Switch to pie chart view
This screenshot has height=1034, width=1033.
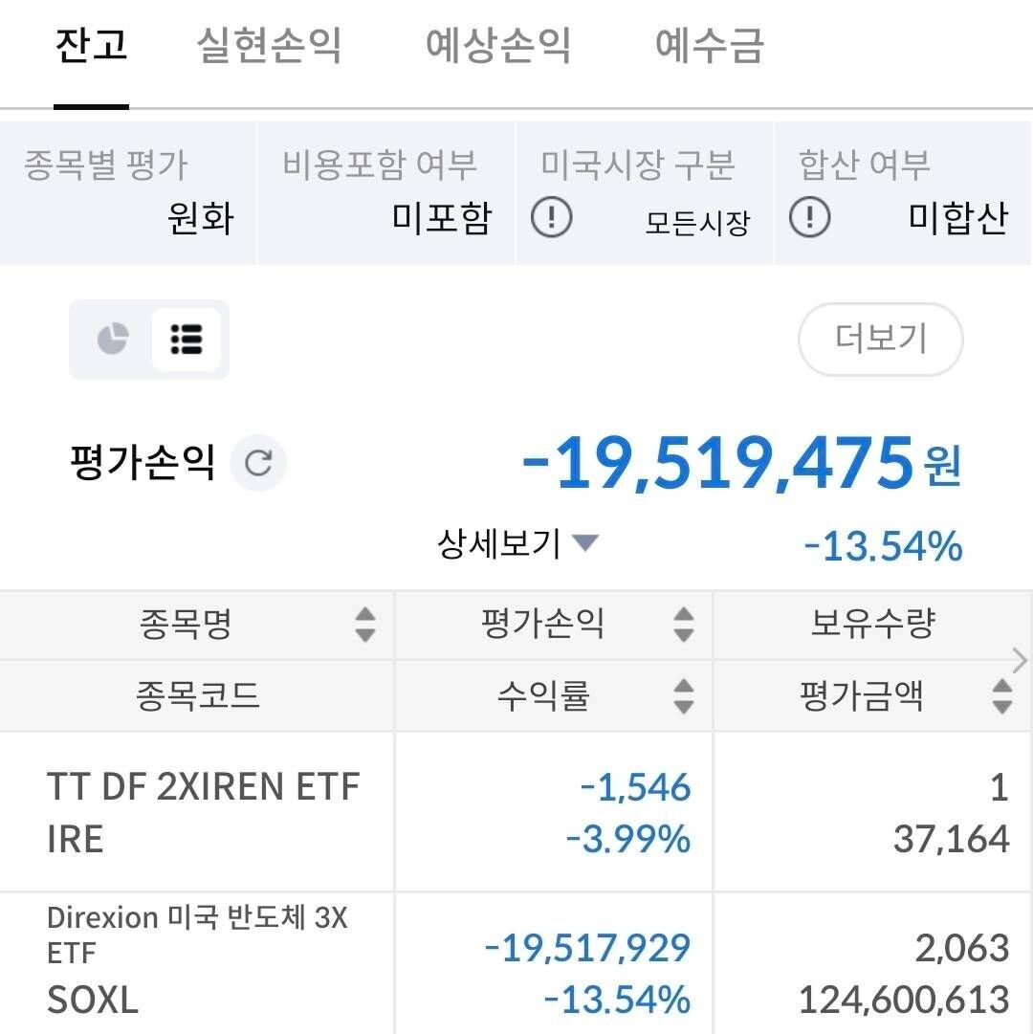click(x=114, y=340)
